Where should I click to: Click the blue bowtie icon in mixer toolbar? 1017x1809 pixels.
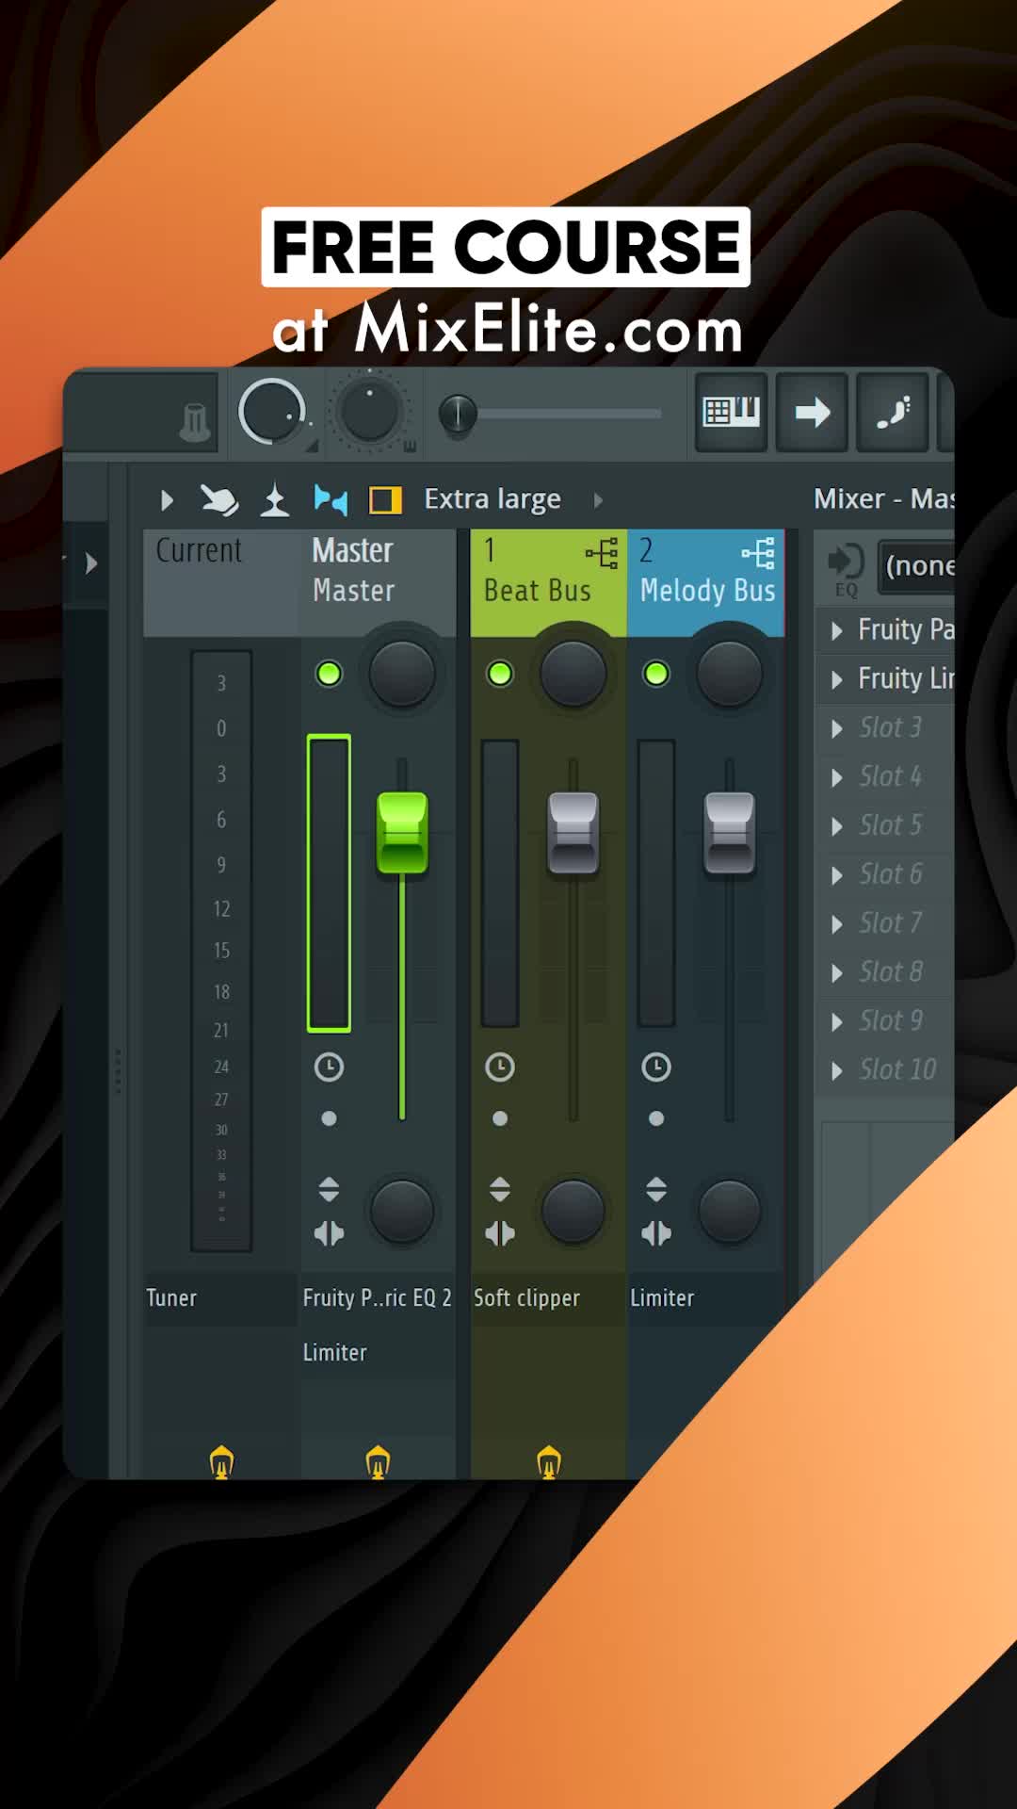(331, 499)
